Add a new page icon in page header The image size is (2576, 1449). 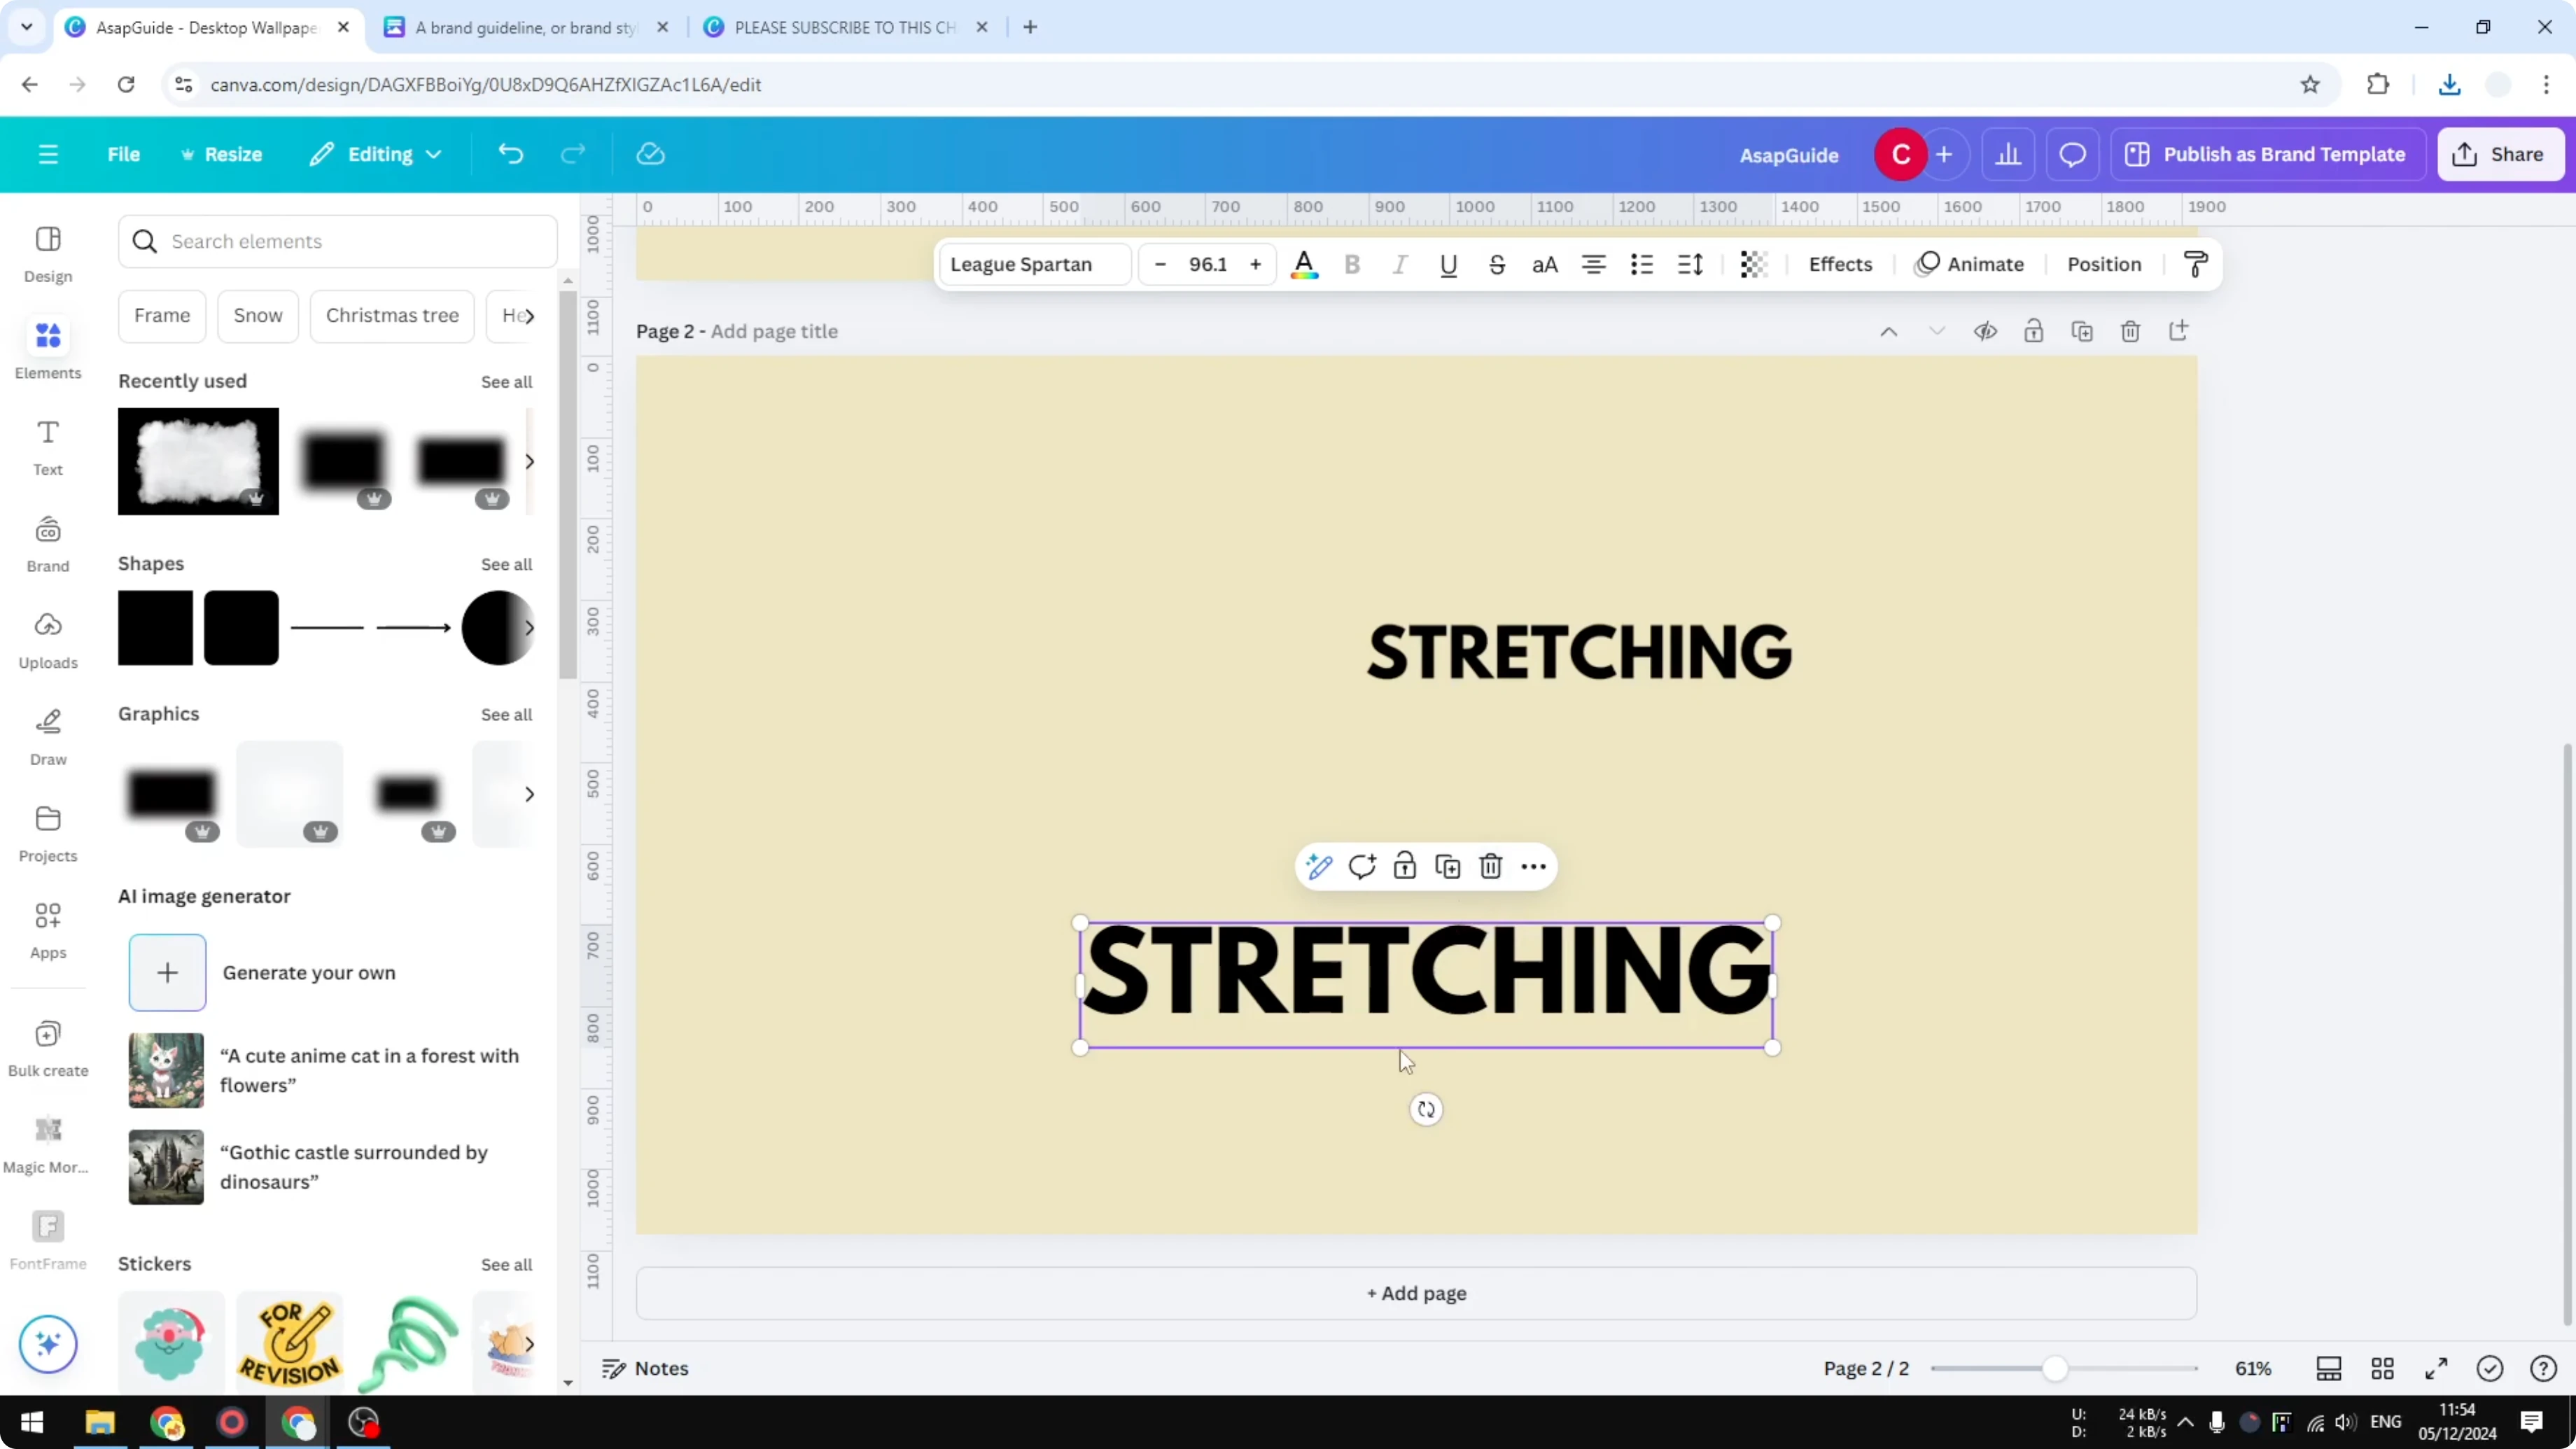(2179, 331)
